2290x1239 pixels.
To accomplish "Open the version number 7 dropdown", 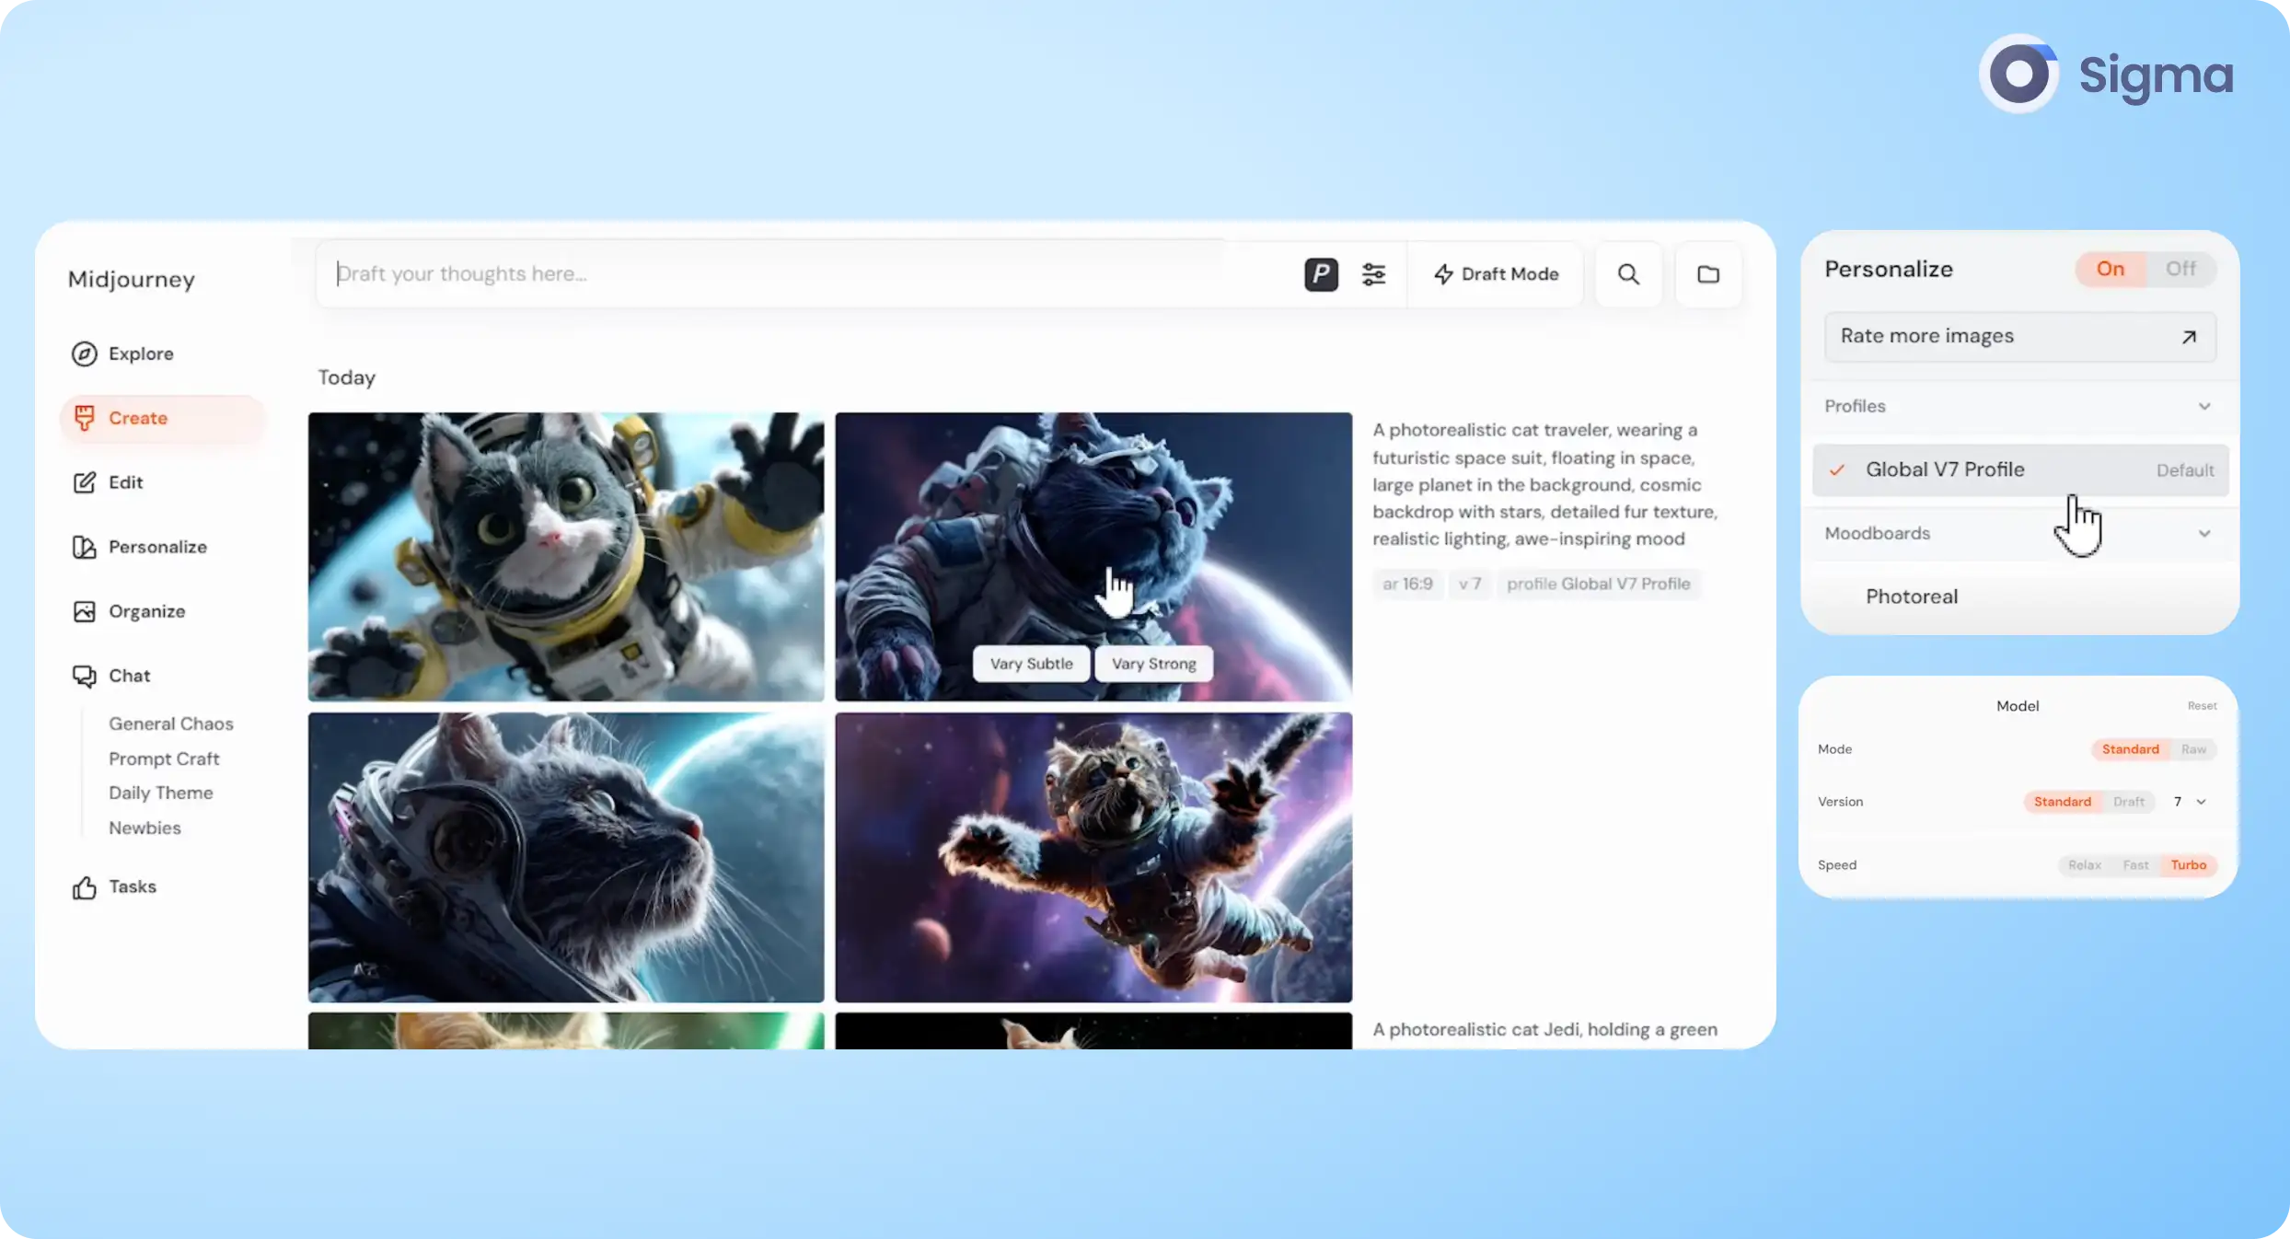I will coord(2190,802).
